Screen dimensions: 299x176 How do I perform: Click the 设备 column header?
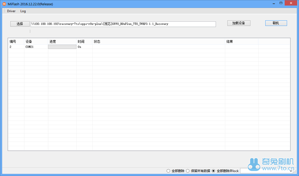pyautogui.click(x=36, y=41)
